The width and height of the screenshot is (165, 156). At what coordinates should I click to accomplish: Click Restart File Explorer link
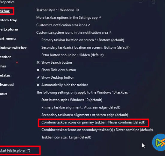coord(15,151)
